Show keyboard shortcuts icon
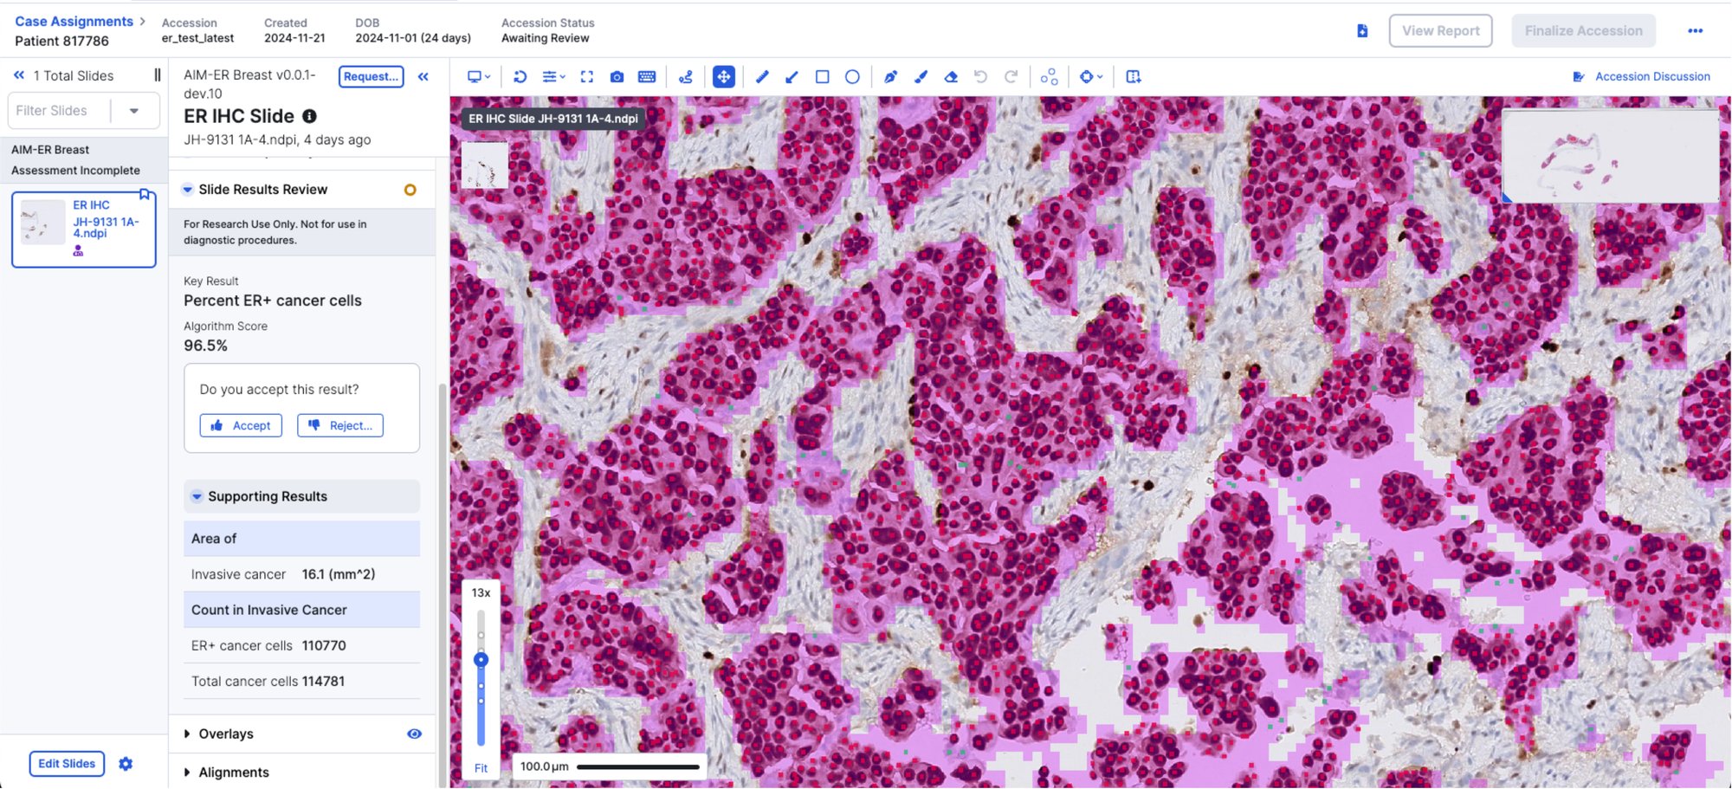 pos(647,77)
